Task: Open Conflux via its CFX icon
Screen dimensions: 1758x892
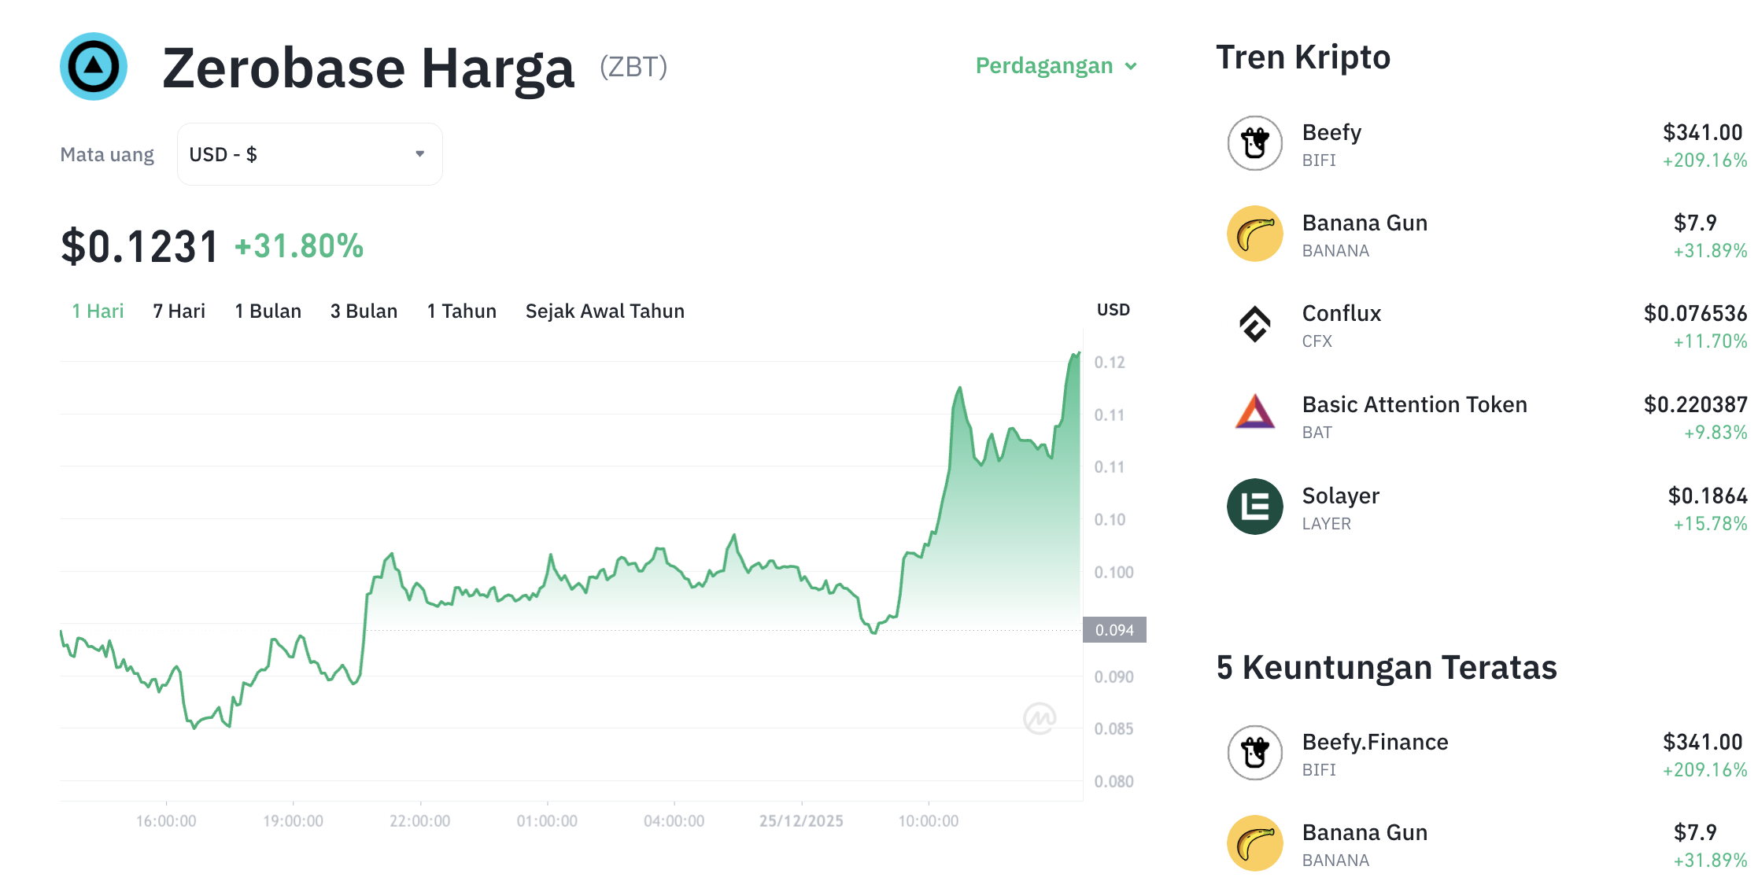Action: (1254, 325)
